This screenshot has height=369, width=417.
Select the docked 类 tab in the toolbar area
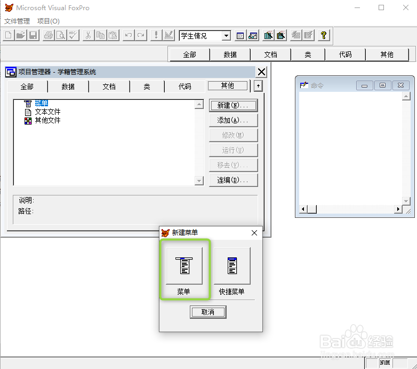tap(308, 54)
